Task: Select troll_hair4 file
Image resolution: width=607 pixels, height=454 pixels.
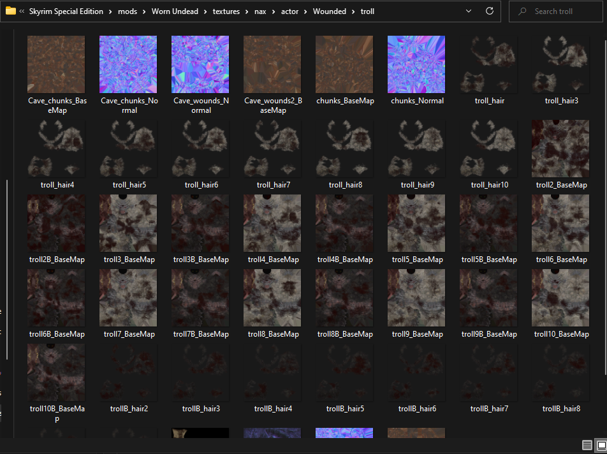Action: pos(57,154)
